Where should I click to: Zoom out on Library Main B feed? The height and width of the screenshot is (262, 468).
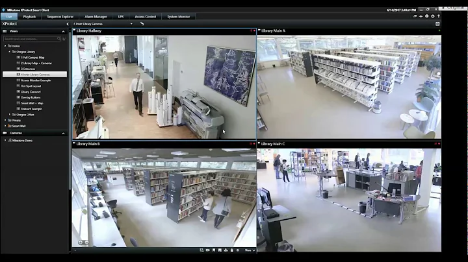[x=86, y=243]
